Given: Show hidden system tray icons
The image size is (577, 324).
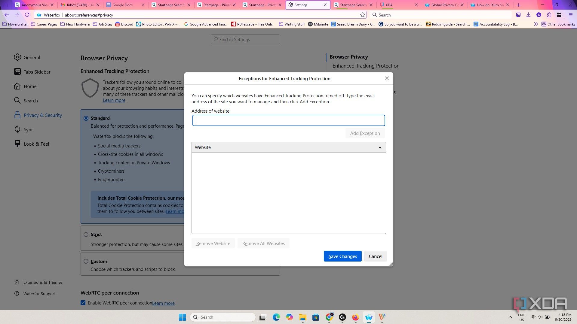Looking at the screenshot, I should [x=510, y=317].
